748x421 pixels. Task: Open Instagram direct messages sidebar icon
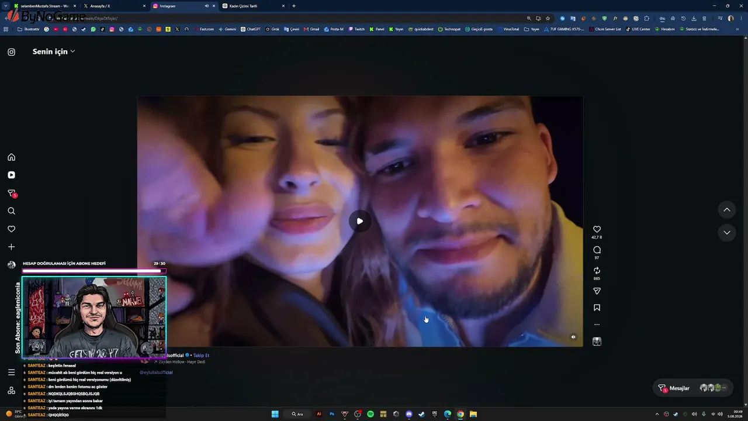pyautogui.click(x=11, y=193)
